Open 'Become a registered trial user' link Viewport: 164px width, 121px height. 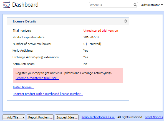(37, 78)
